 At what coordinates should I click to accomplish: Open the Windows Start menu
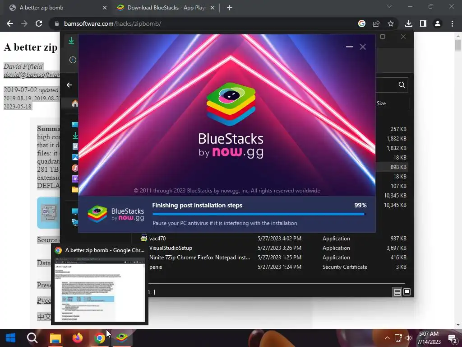[x=11, y=338]
